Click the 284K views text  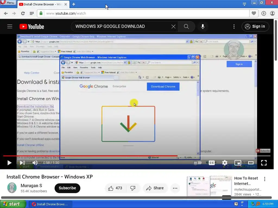click(x=242, y=194)
